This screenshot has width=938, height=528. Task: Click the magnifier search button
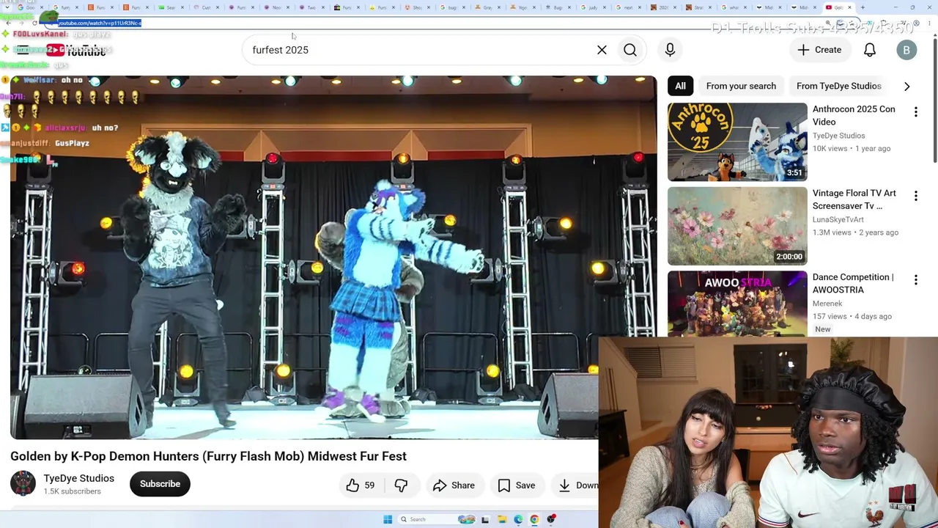(x=630, y=50)
